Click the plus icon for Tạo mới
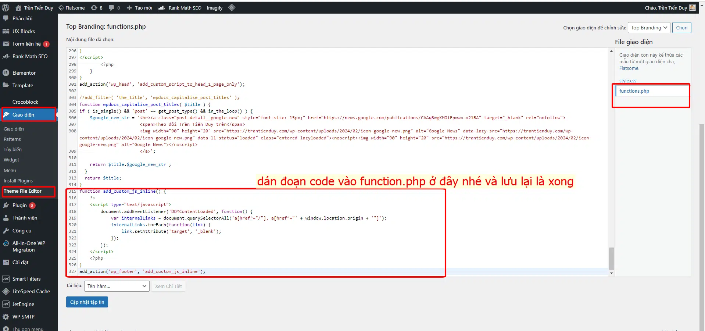Screen dimensions: 705x331 point(129,8)
